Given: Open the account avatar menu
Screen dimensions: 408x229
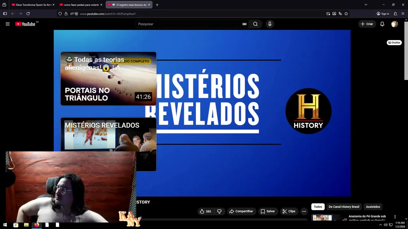Looking at the screenshot, I should [395, 24].
